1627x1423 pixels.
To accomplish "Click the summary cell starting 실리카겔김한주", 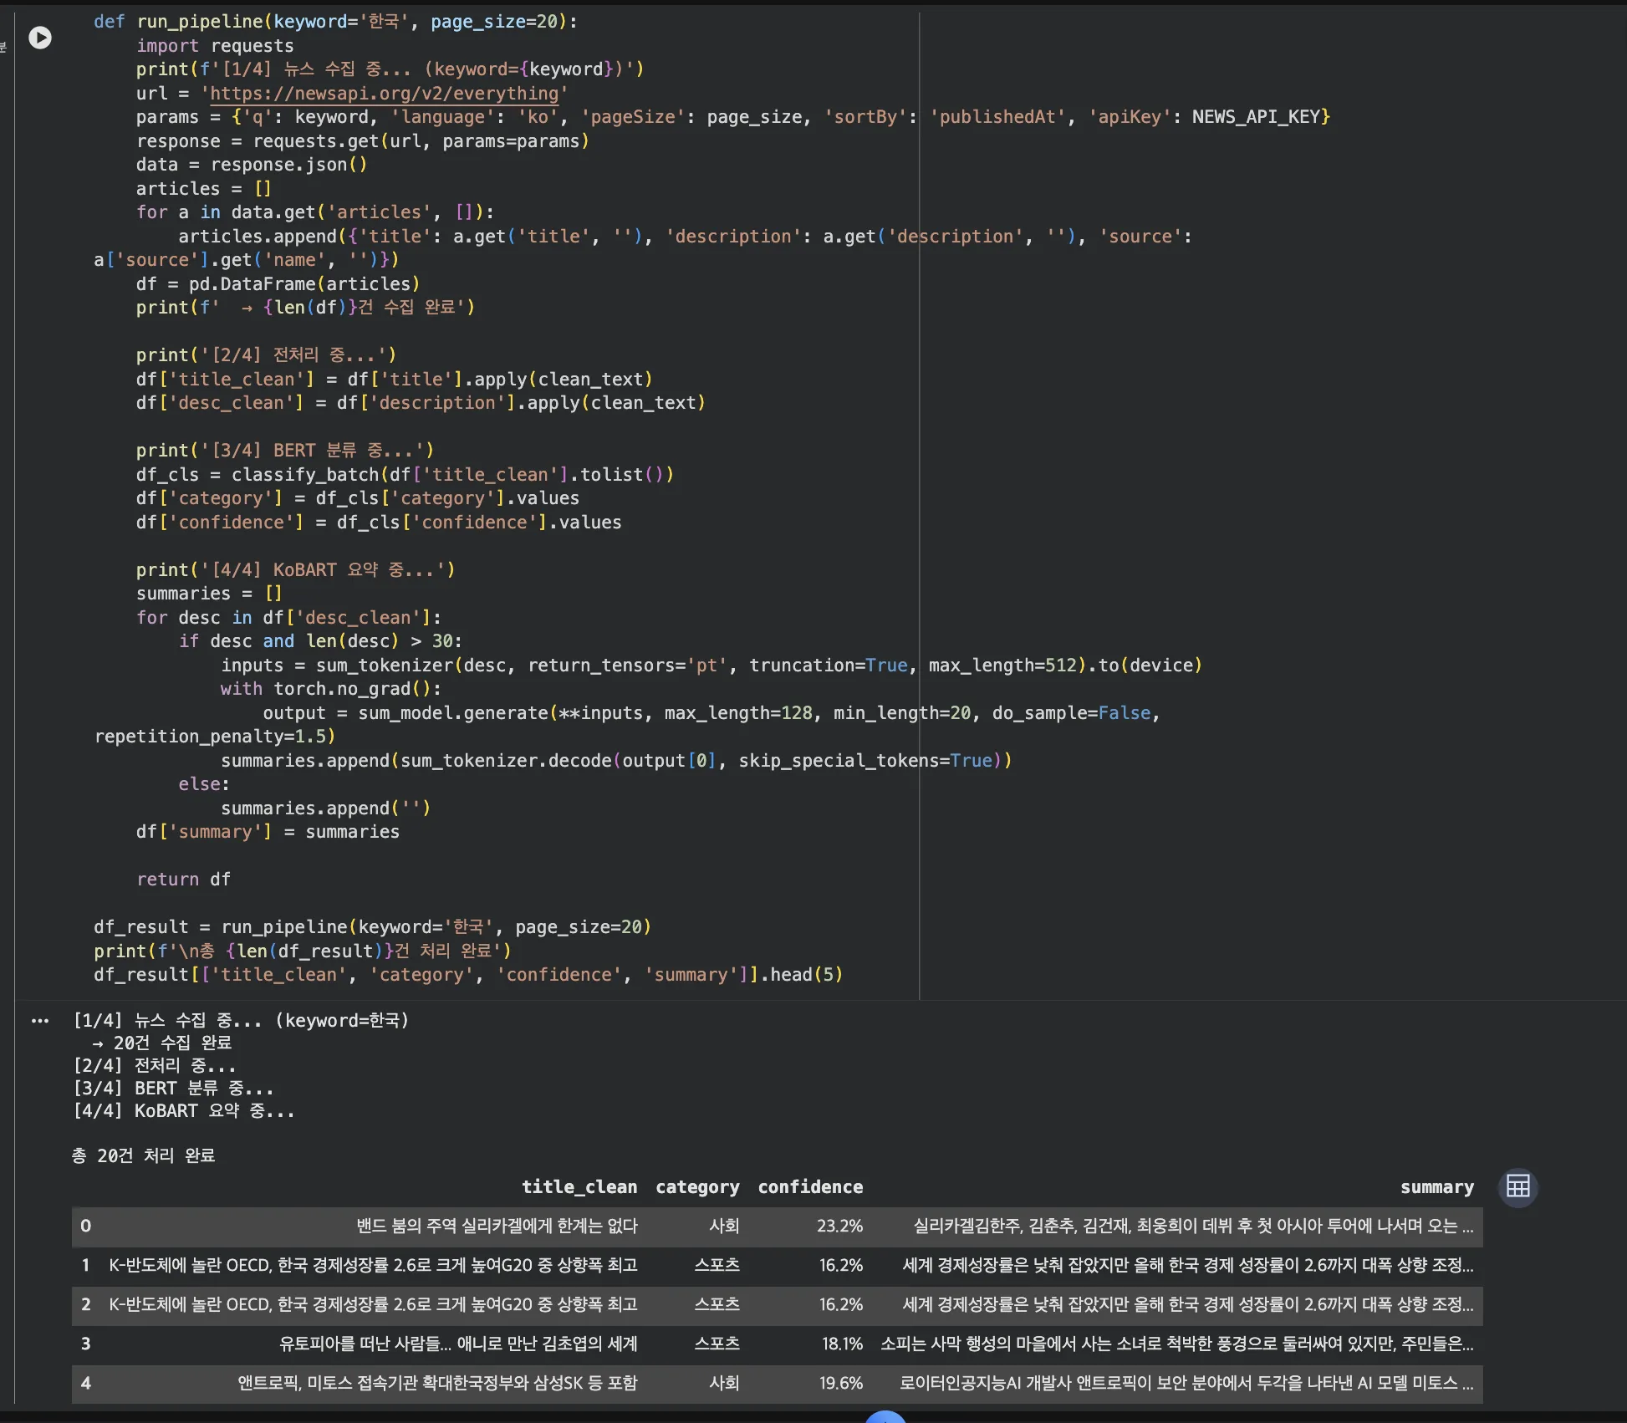I will coord(1193,1227).
